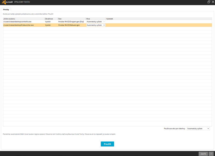Expand the 'Použít tuto akci pro všechny' dropdown

pyautogui.click(x=198, y=129)
